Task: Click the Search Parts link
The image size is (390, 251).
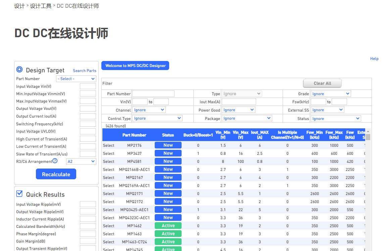Action: pos(85,71)
